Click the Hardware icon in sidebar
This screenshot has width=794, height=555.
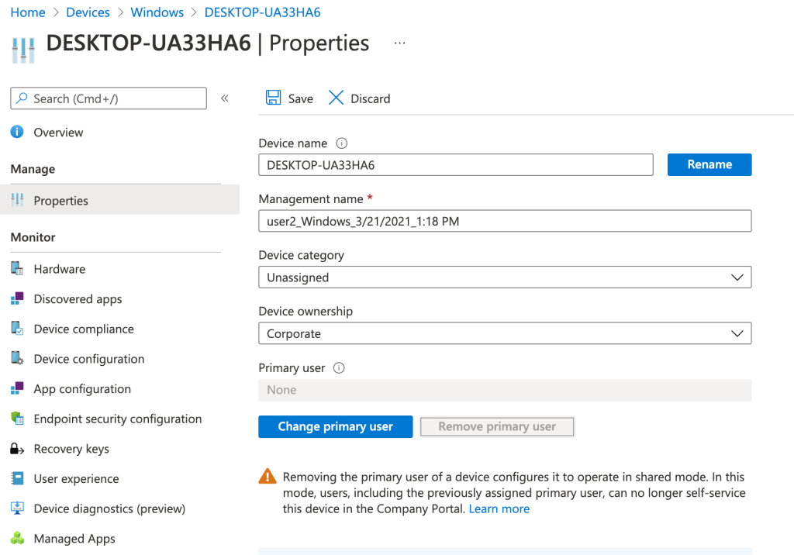pos(17,269)
